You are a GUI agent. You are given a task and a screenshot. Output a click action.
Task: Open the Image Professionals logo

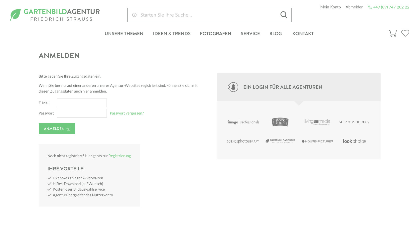[243, 122]
